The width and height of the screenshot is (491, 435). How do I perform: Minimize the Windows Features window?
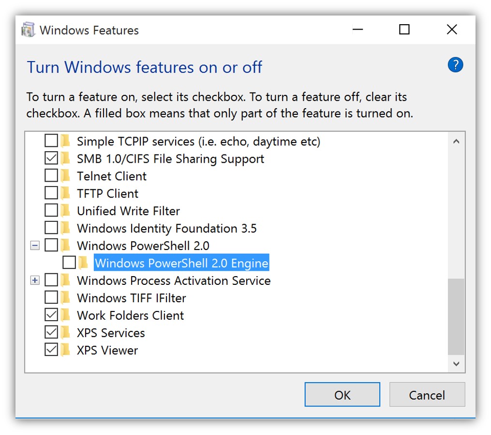pos(357,30)
